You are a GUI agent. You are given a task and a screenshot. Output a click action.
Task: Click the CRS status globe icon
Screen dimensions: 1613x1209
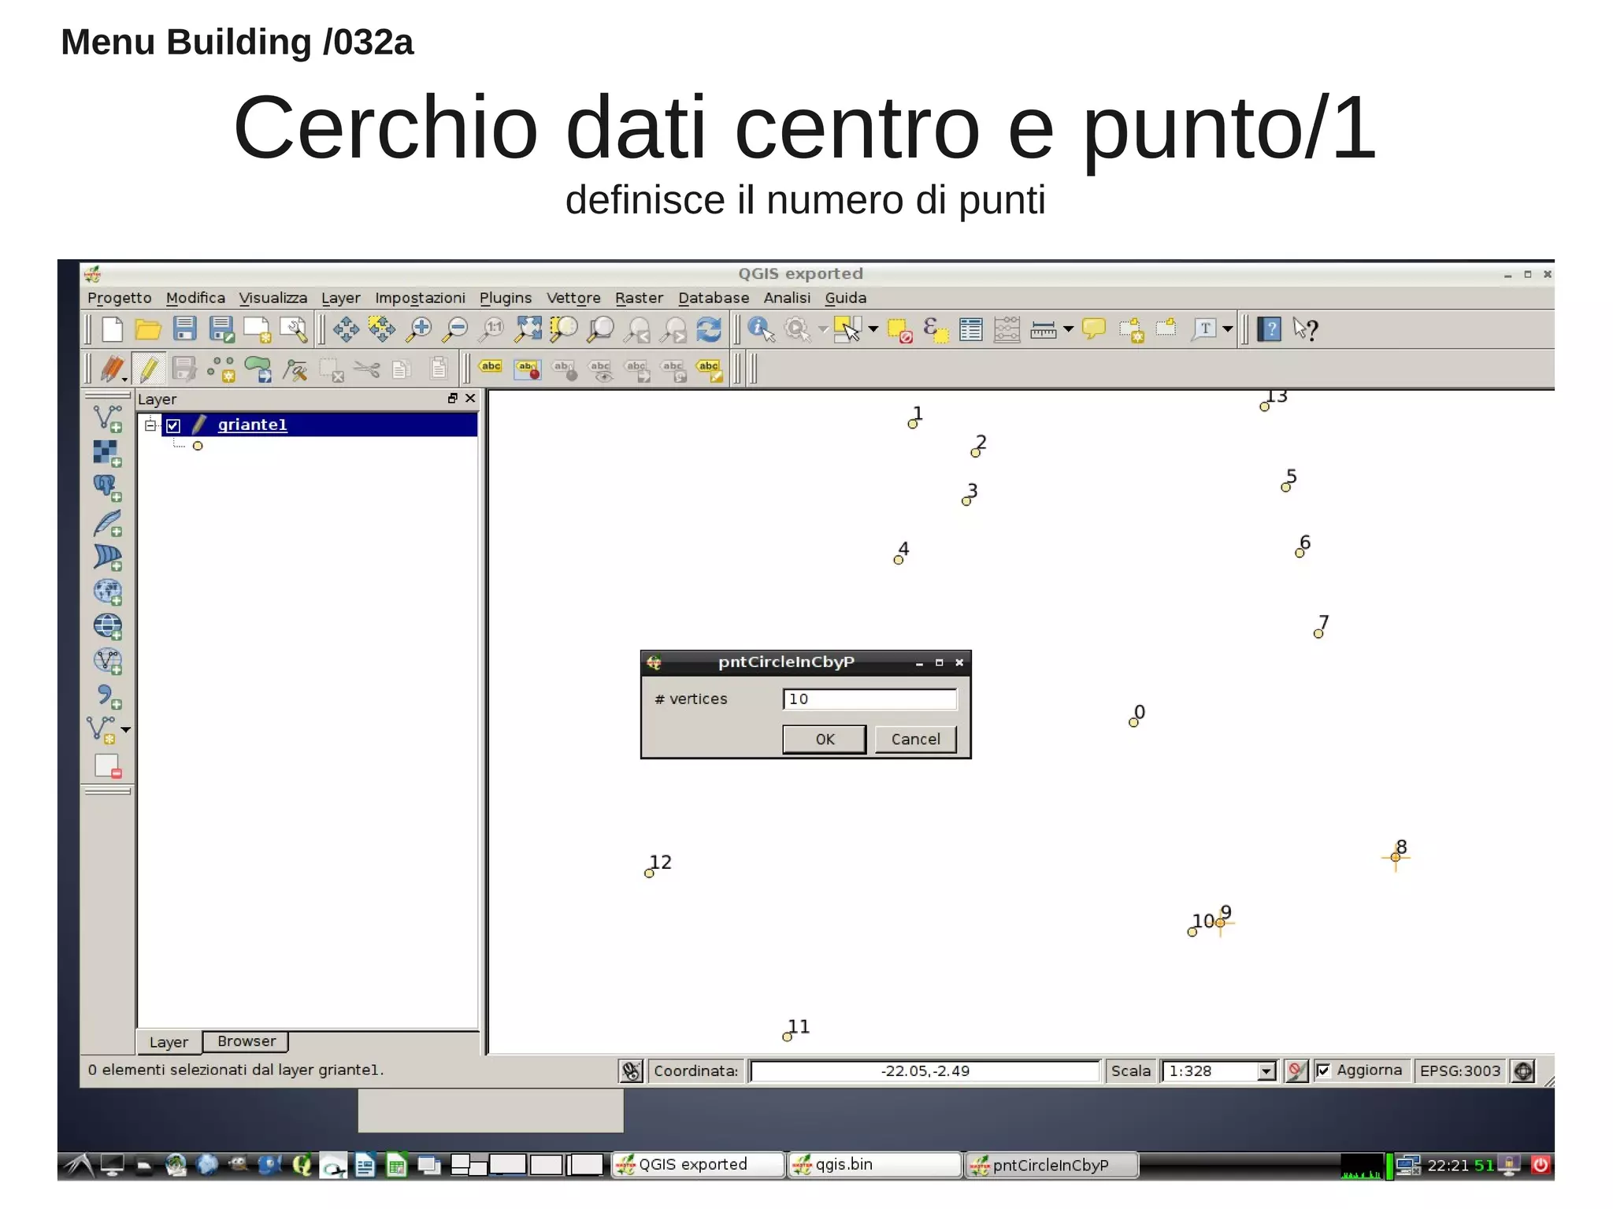(1523, 1071)
